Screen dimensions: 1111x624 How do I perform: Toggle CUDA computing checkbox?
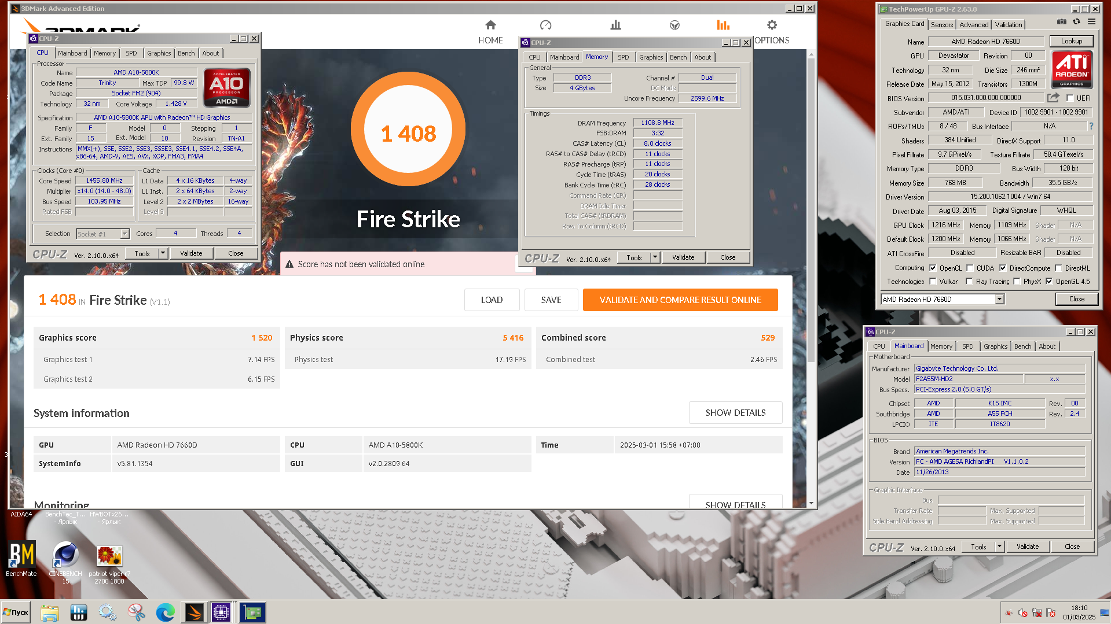coord(970,268)
